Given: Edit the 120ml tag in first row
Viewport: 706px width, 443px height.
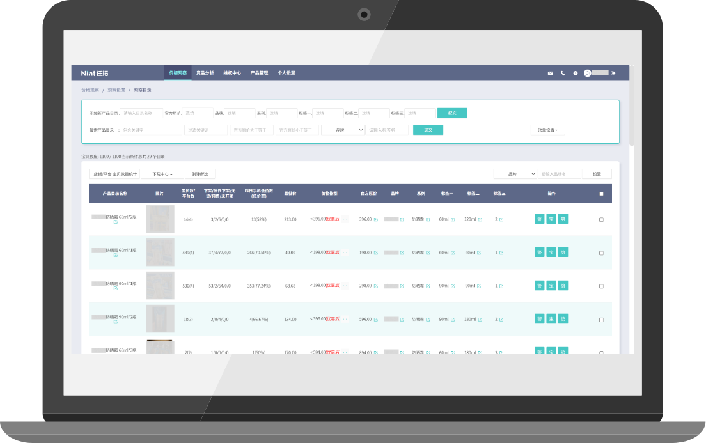Looking at the screenshot, I should [x=479, y=219].
